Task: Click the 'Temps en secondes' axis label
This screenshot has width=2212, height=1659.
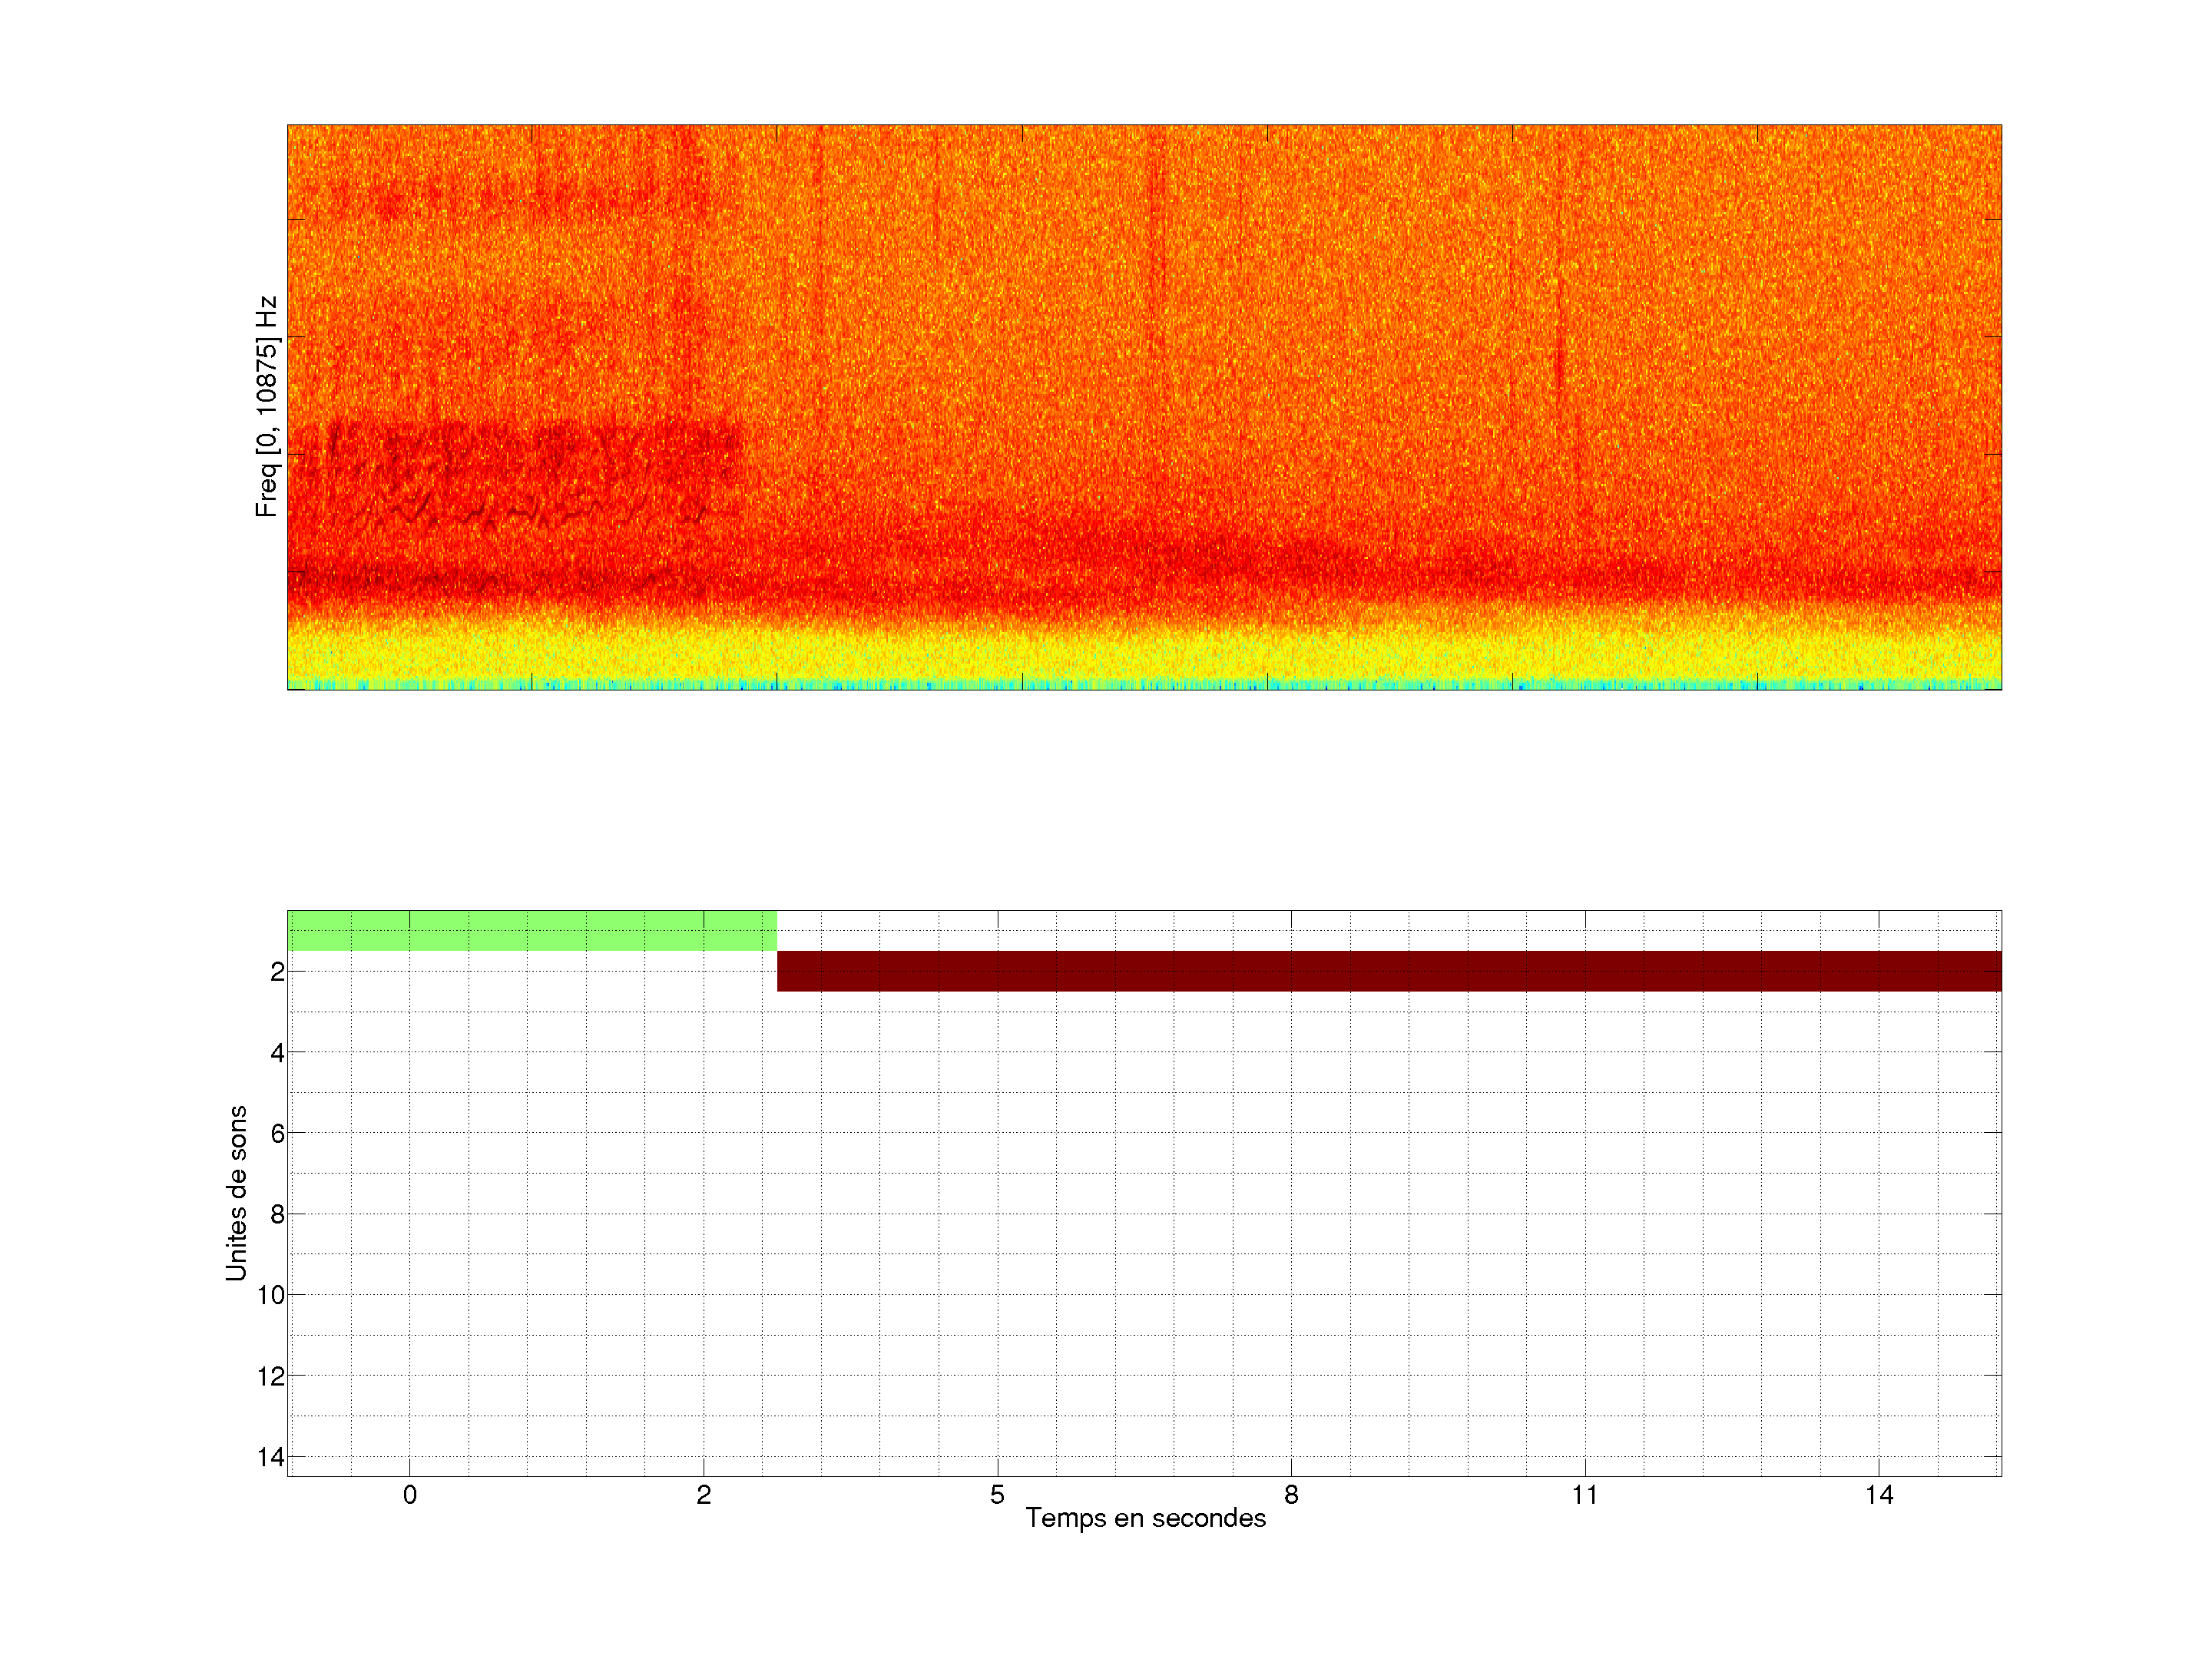Action: (x=1145, y=1518)
